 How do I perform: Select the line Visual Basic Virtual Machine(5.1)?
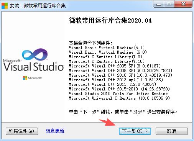click(107, 48)
